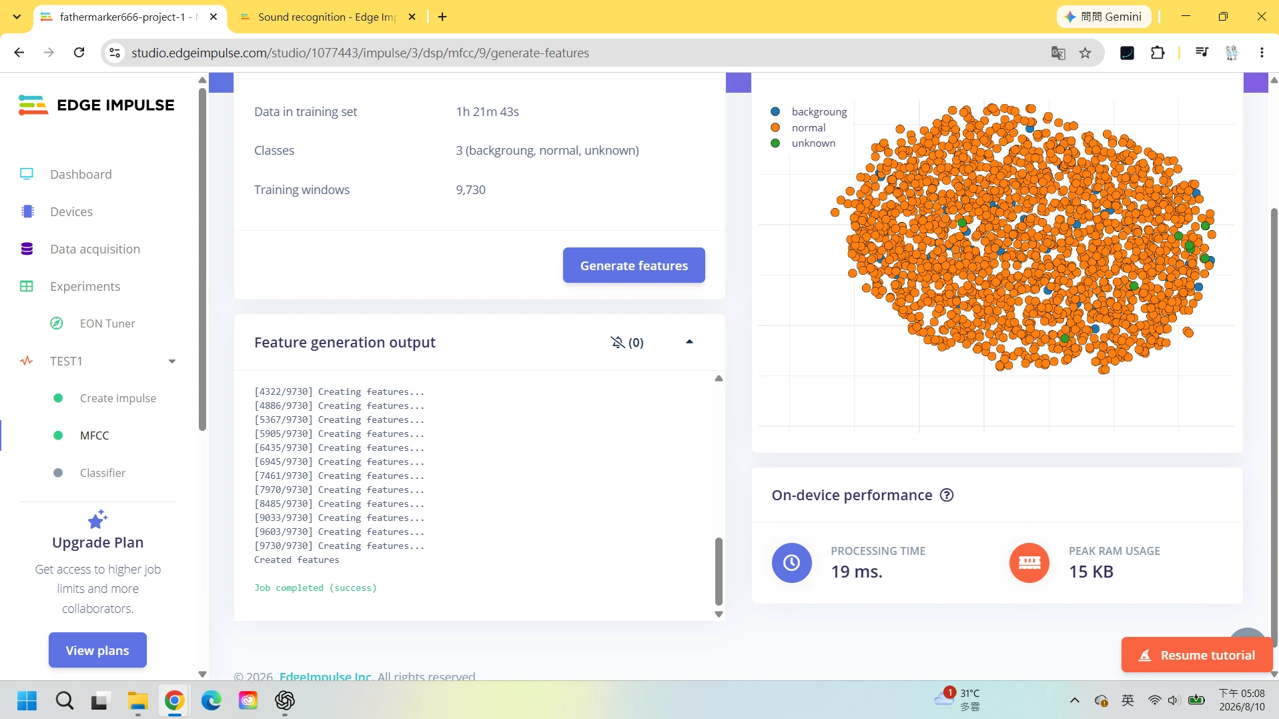
Task: Collapse the TEST1 impulse menu arrow
Action: point(172,362)
